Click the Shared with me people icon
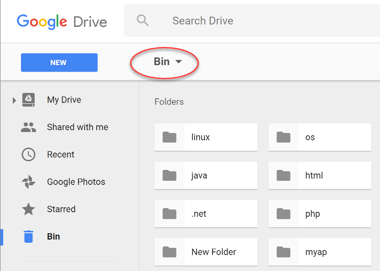Screen dimensions: 380x271 click(x=29, y=127)
